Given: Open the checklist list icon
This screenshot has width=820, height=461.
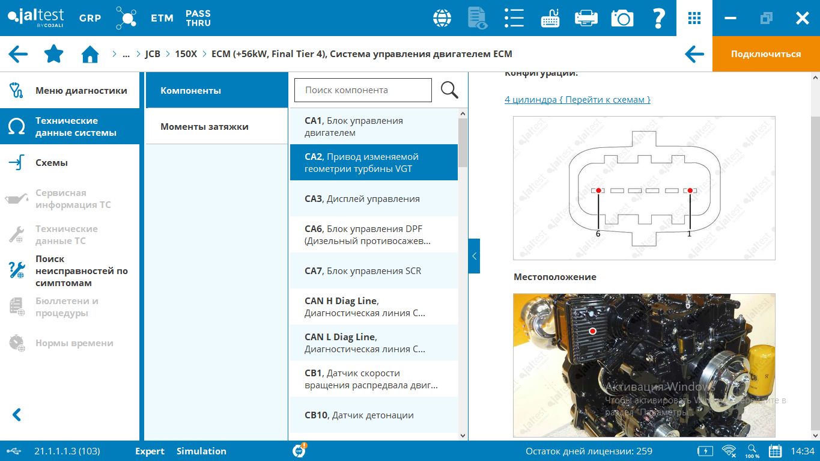Looking at the screenshot, I should pos(514,18).
